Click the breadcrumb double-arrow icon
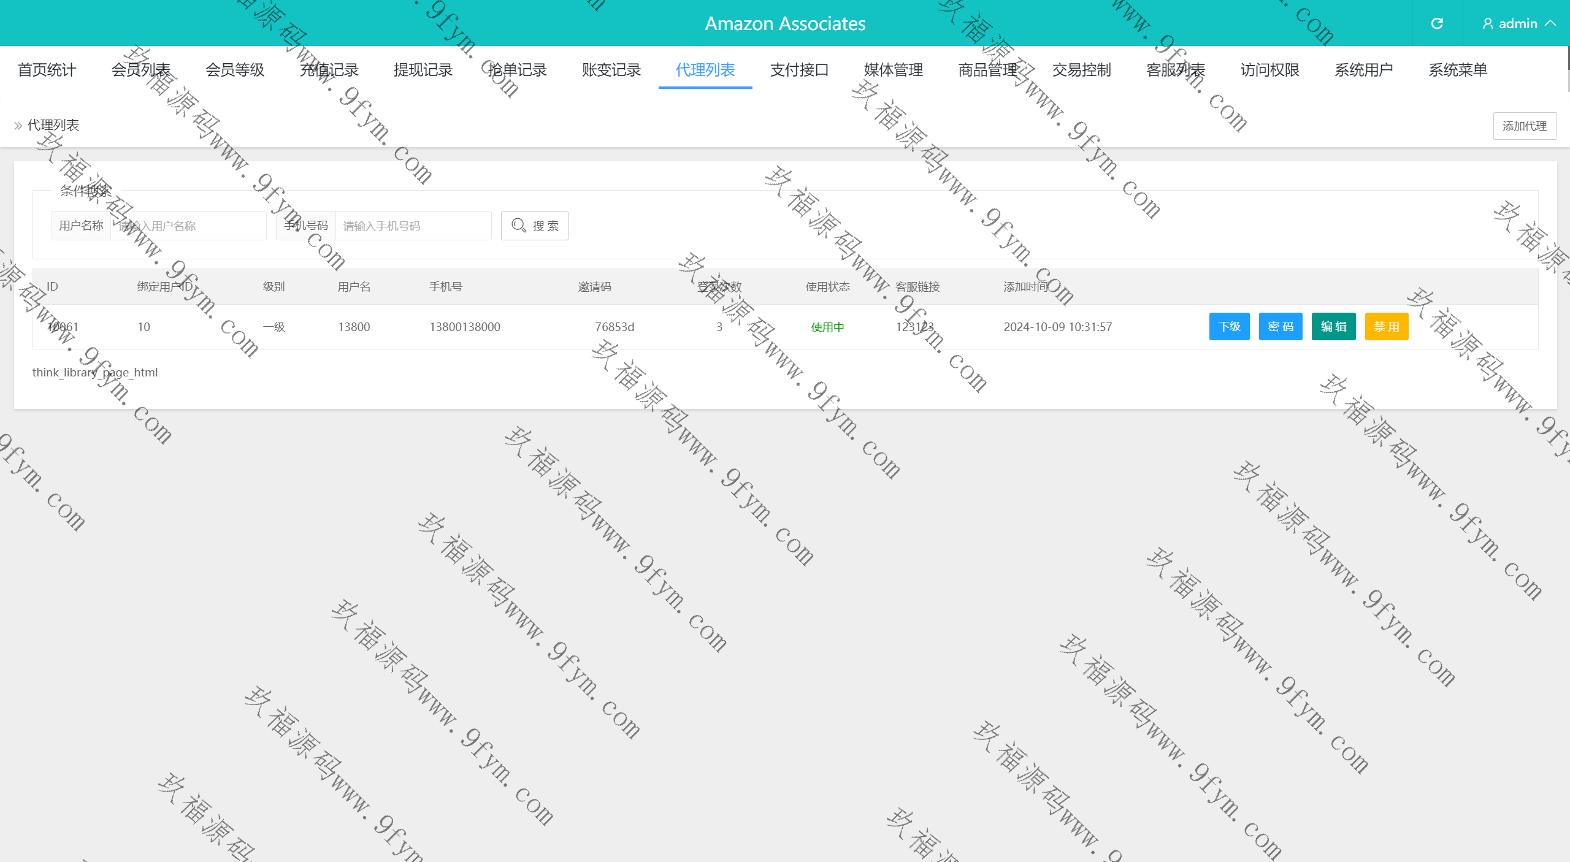Image resolution: width=1570 pixels, height=862 pixels. [18, 126]
